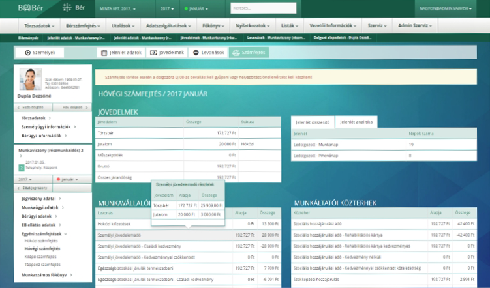Image resolution: width=490 pixels, height=288 pixels.
Task: Open the Törzsadatok menu
Action: [39, 26]
